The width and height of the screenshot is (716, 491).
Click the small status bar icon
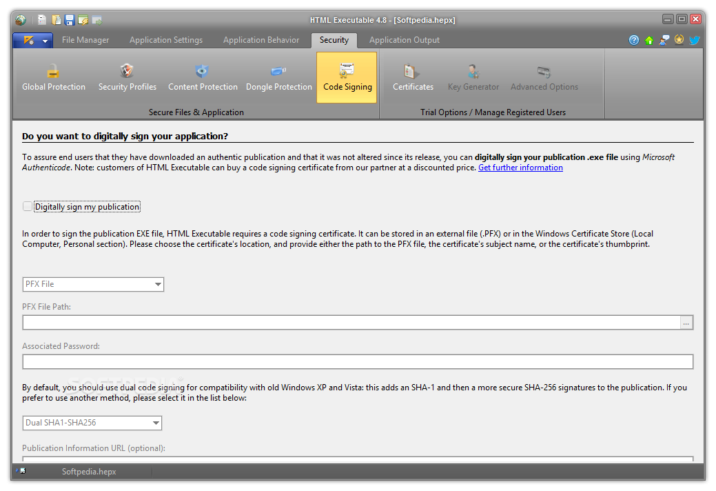pyautogui.click(x=21, y=471)
